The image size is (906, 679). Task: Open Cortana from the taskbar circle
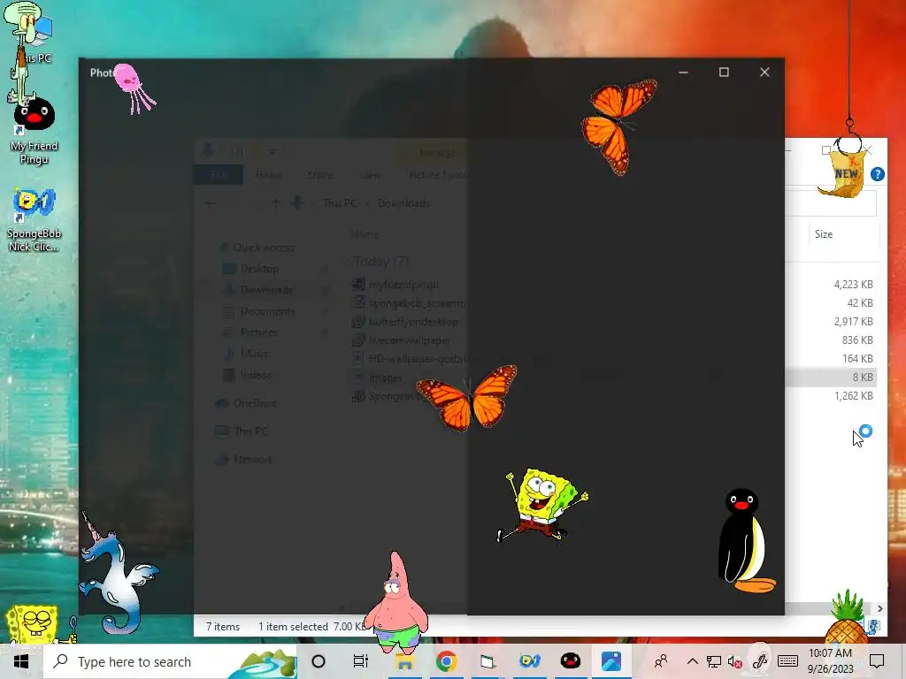319,661
